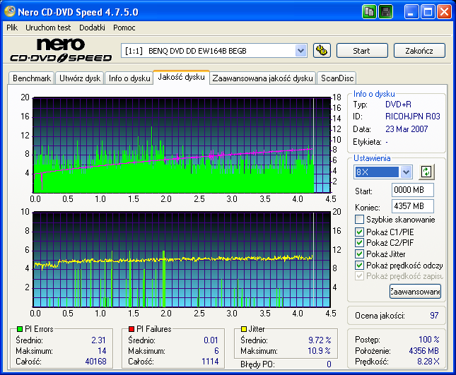Image resolution: width=456 pixels, height=375 pixels.
Task: Click the PI Failures lower graph
Action: point(182,259)
